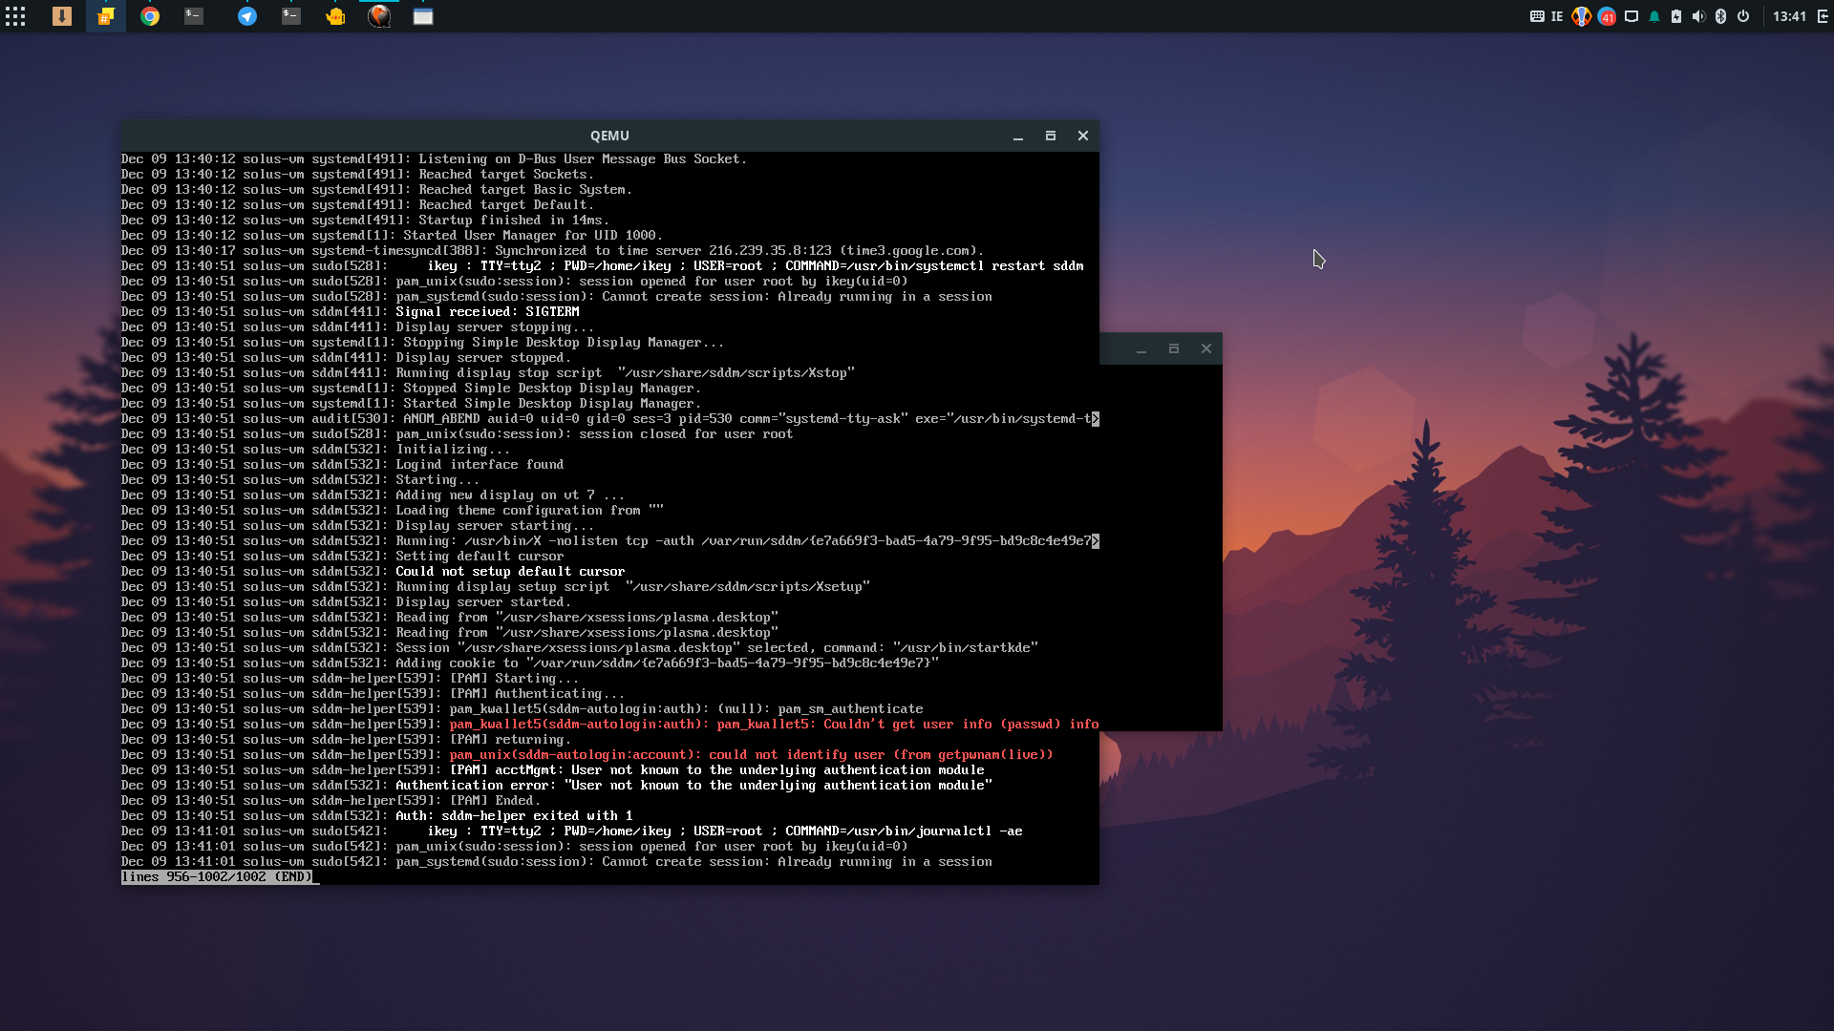Screen dimensions: 1834x1031
Task: Maximize the window behind QEMU
Action: click(1174, 349)
